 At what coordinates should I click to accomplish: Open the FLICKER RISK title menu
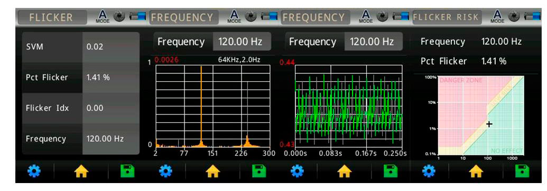click(447, 17)
